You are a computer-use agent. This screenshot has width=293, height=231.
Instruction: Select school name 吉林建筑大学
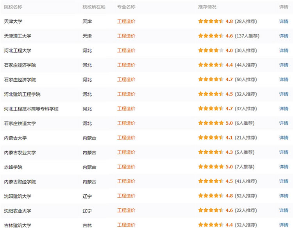click(18, 225)
